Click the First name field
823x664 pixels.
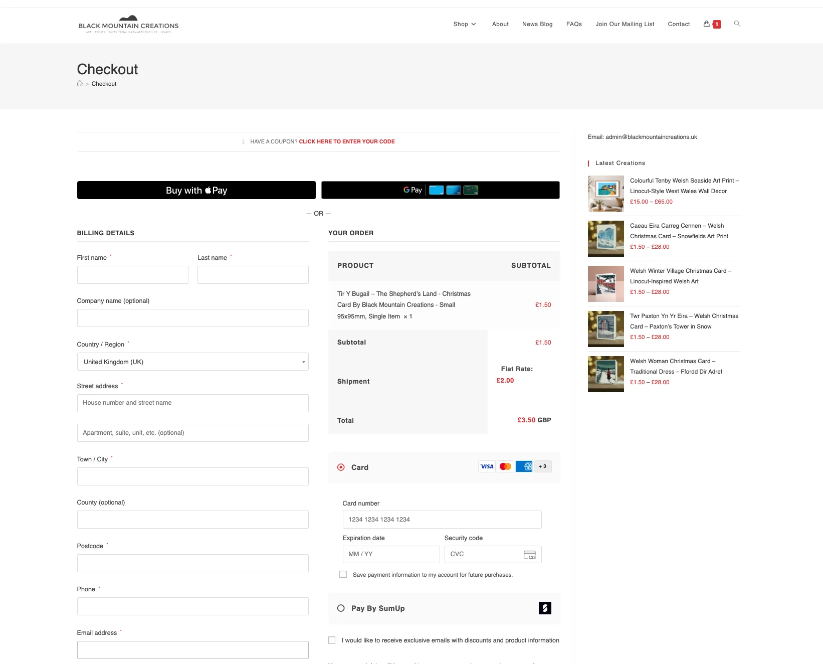click(x=133, y=275)
